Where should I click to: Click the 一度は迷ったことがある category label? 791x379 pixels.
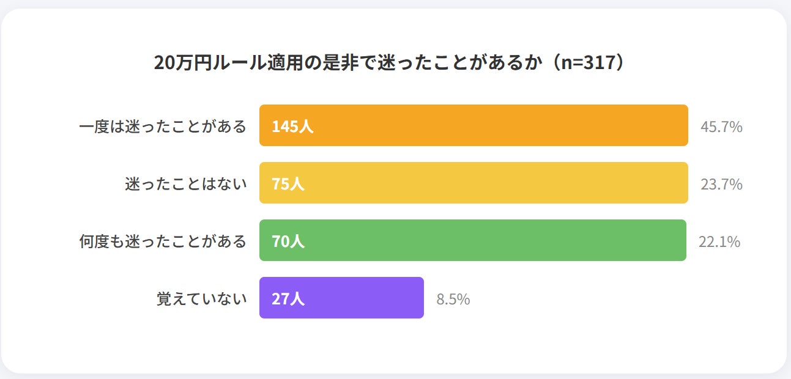(x=163, y=127)
